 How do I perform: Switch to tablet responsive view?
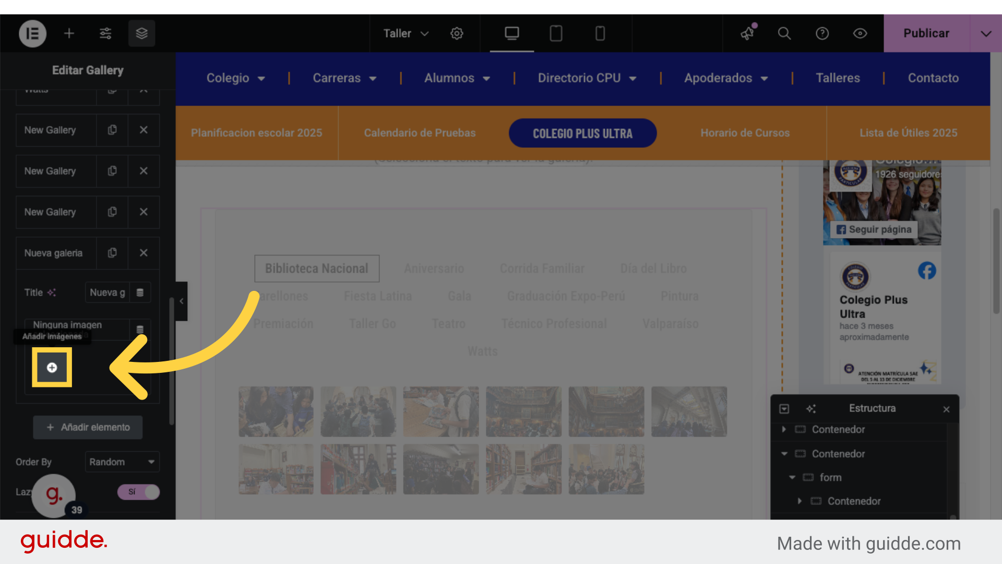pos(556,33)
